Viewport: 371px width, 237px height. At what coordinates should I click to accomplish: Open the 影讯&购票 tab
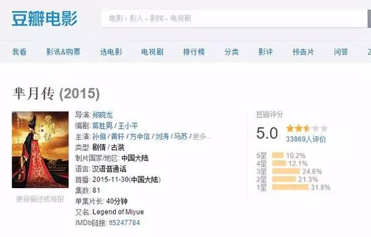63,52
